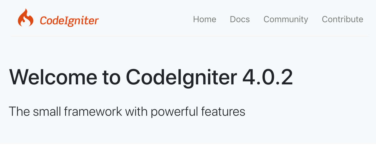Select Contribute at top right
This screenshot has width=376, height=165.
pos(342,19)
